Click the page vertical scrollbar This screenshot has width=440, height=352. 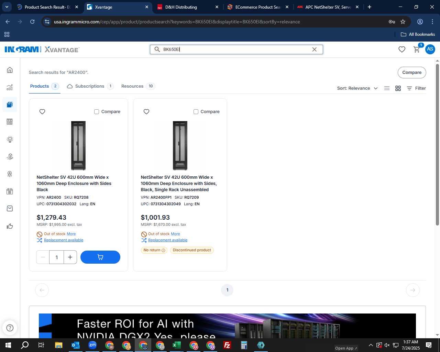click(437, 144)
